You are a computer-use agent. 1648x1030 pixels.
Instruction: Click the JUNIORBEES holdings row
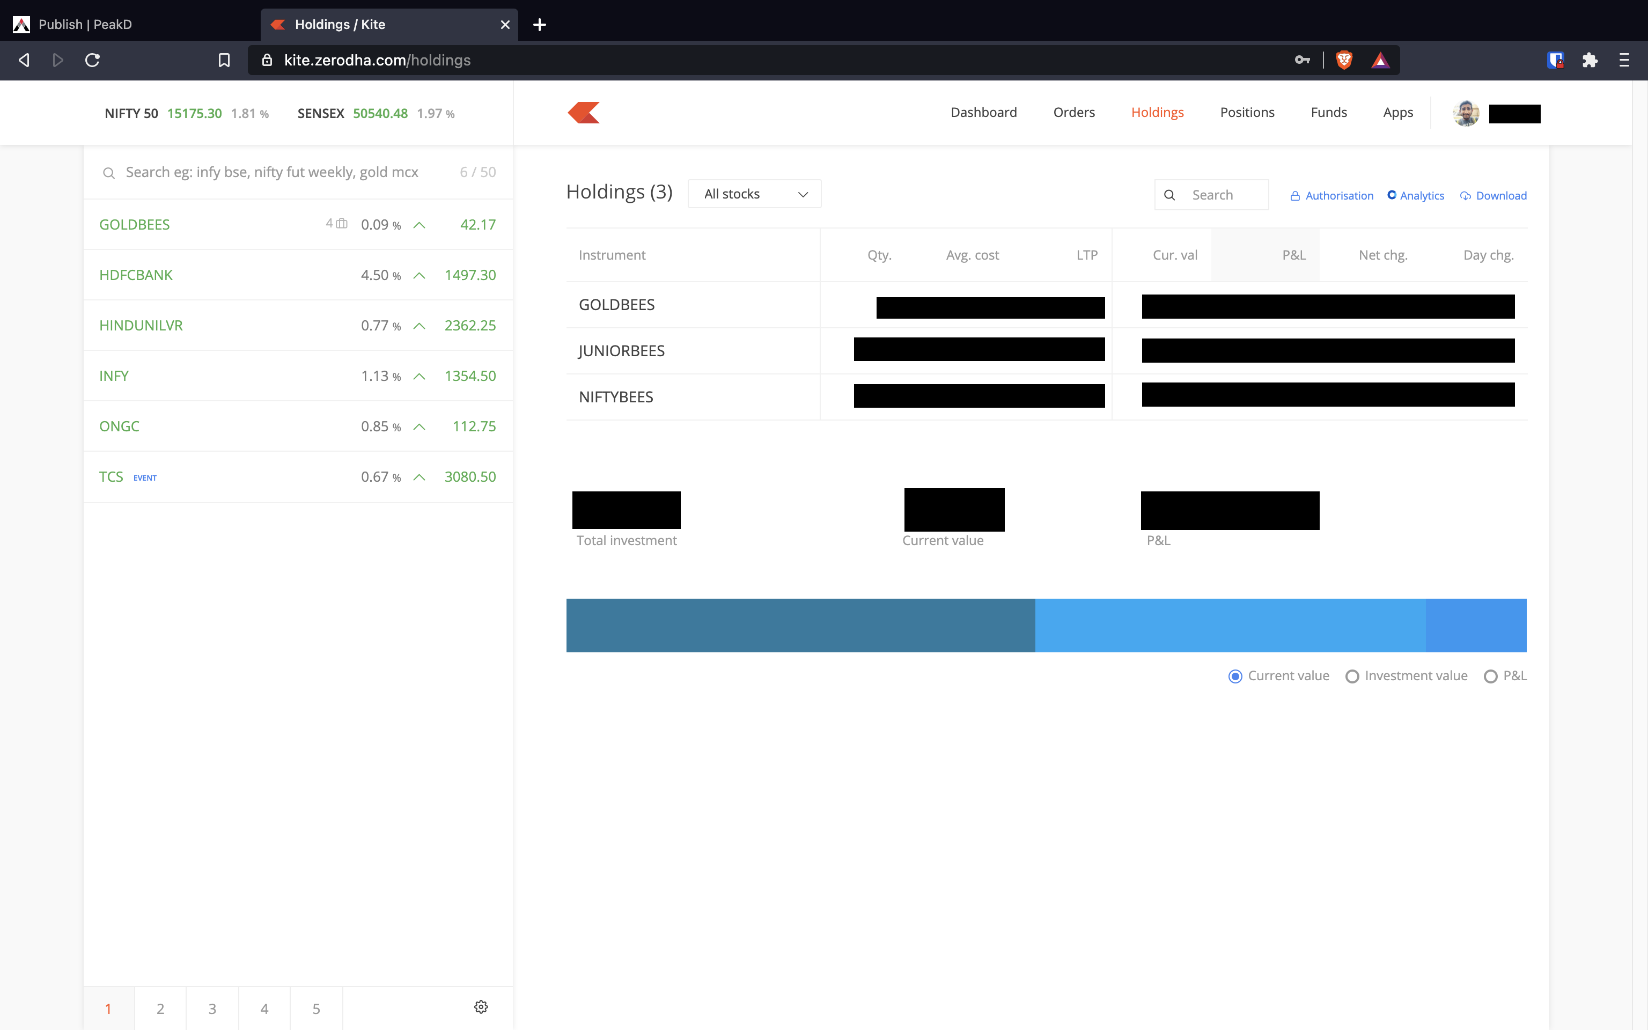1047,351
